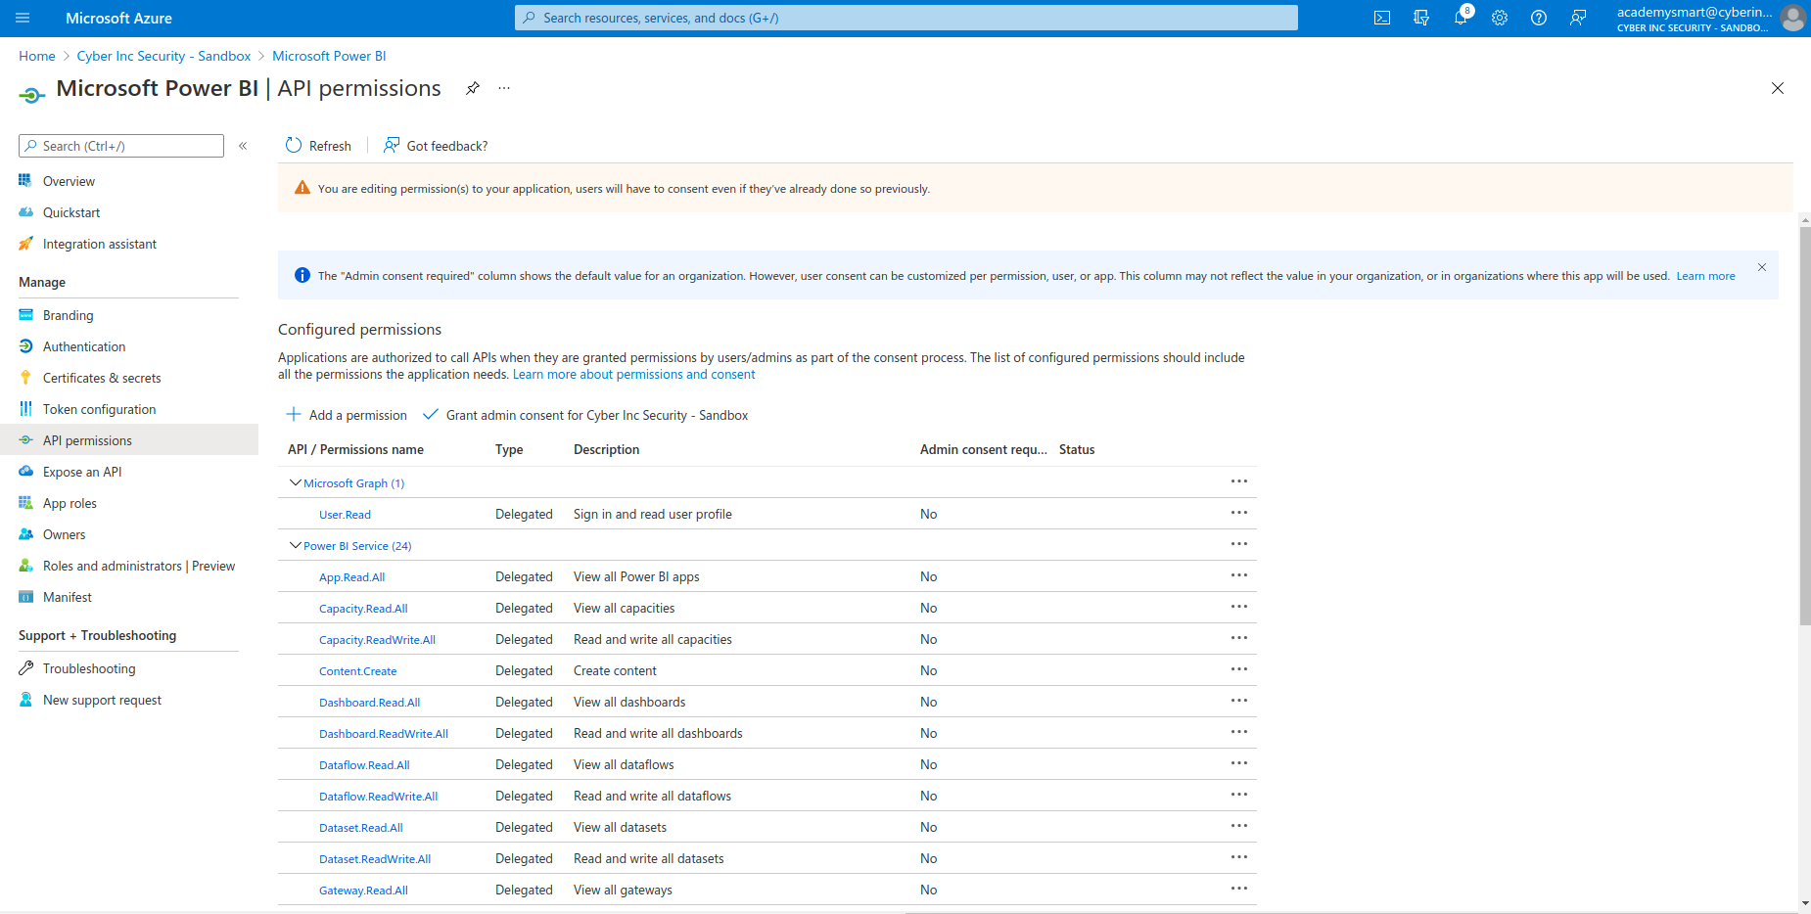1811x914 pixels.
Task: Open the User.Read permission link
Action: (345, 515)
